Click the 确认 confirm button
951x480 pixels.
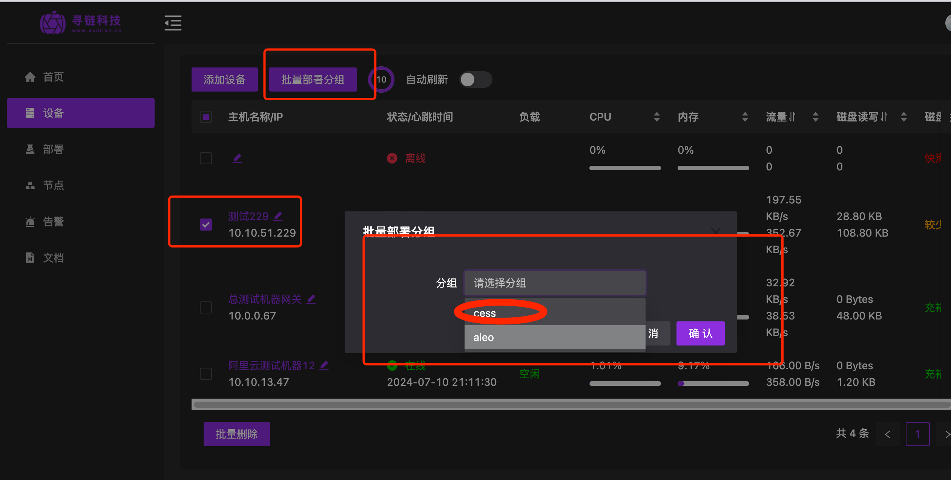point(700,333)
